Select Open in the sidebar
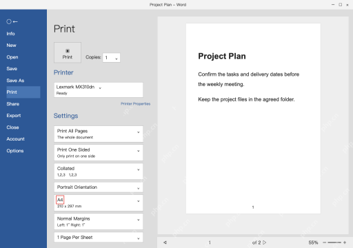 tap(12, 57)
